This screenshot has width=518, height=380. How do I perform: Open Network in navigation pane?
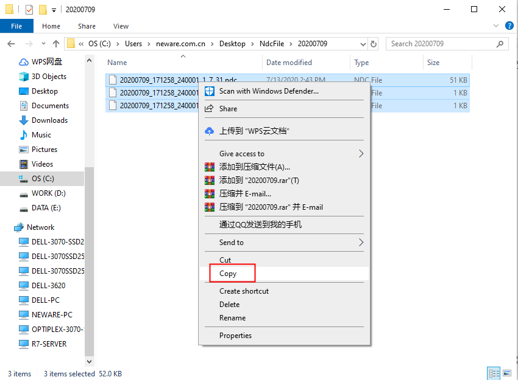[x=40, y=227]
